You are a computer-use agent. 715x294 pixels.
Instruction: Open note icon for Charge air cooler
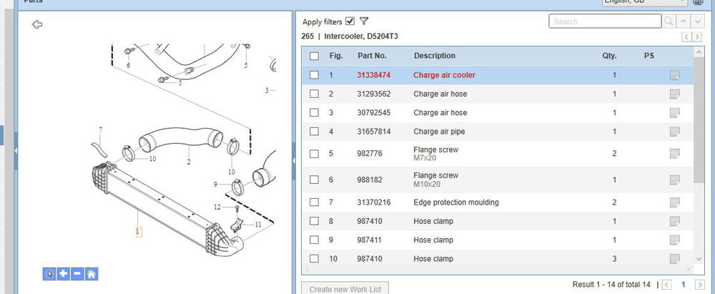click(x=674, y=75)
